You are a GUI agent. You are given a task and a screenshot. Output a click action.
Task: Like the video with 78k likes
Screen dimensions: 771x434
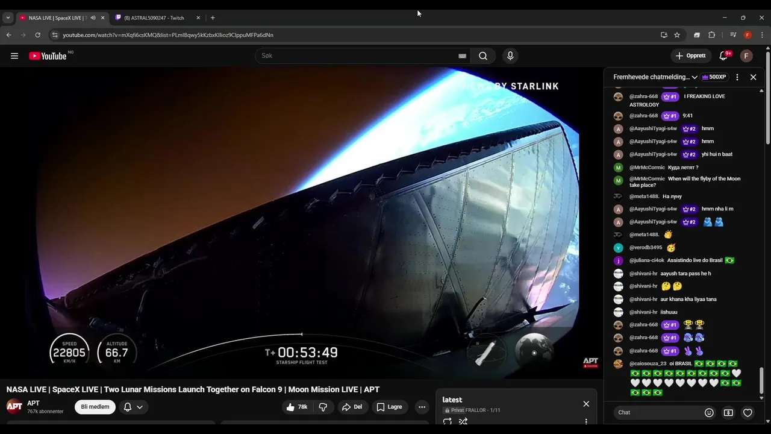click(297, 407)
